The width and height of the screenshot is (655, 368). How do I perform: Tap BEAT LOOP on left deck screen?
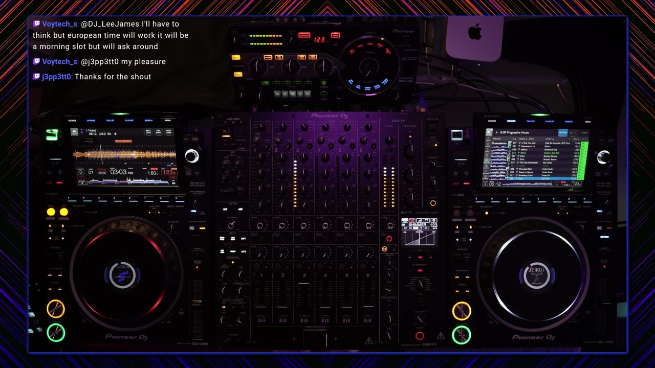tap(148, 132)
